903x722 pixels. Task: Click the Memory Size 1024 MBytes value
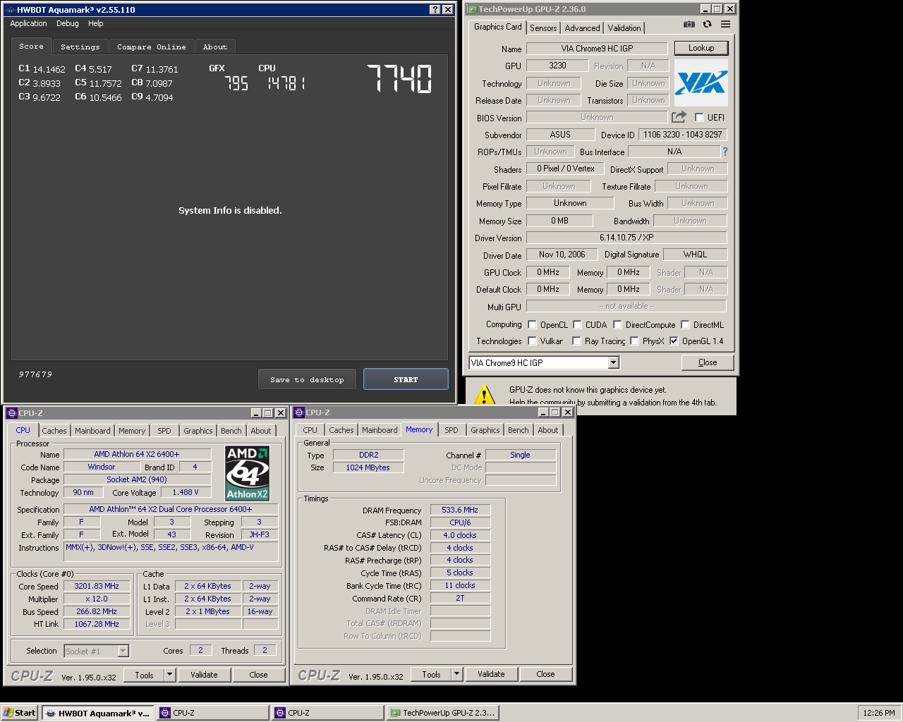[368, 467]
